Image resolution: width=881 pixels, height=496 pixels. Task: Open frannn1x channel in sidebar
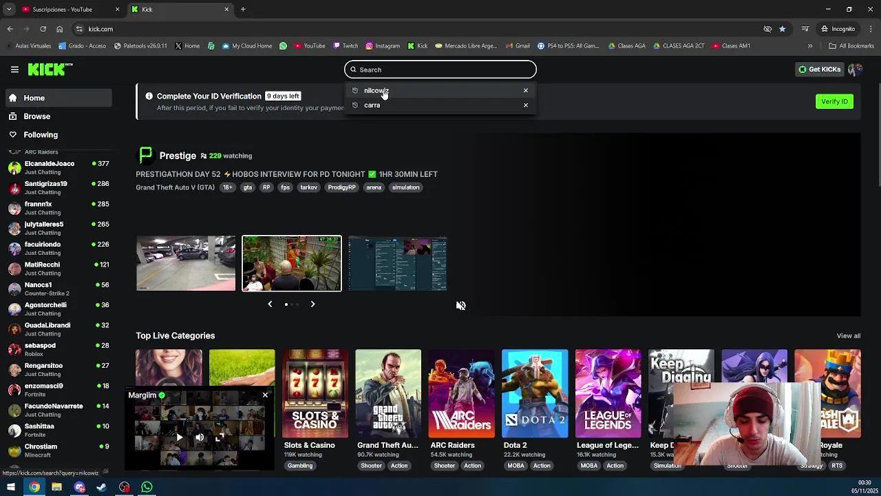pos(59,208)
